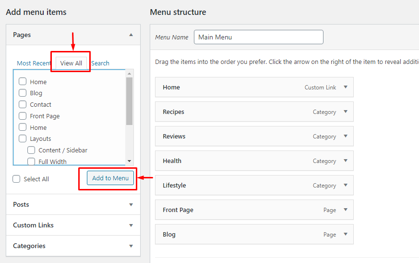Check the Blog page checkbox
Image resolution: width=419 pixels, height=263 pixels.
pyautogui.click(x=23, y=93)
